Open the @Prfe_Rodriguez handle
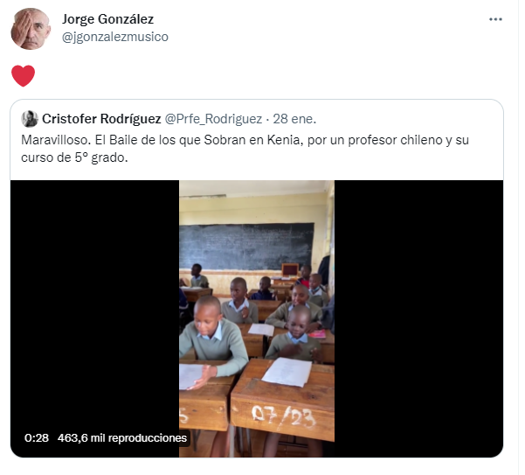The height and width of the screenshot is (475, 525). (213, 119)
